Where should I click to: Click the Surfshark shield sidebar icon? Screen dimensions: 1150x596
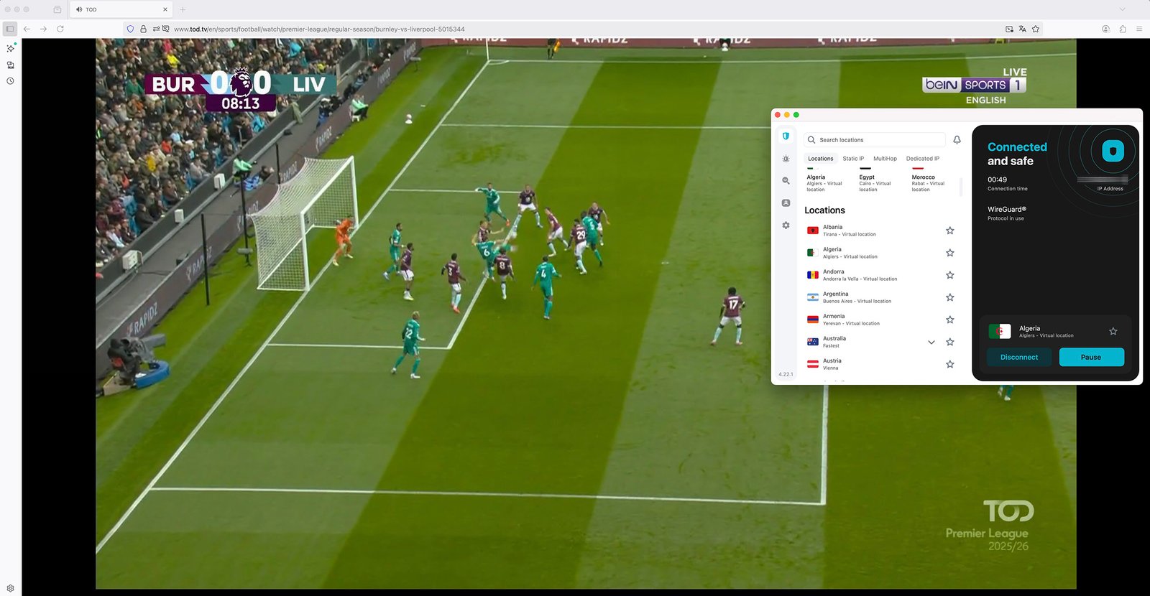point(786,136)
